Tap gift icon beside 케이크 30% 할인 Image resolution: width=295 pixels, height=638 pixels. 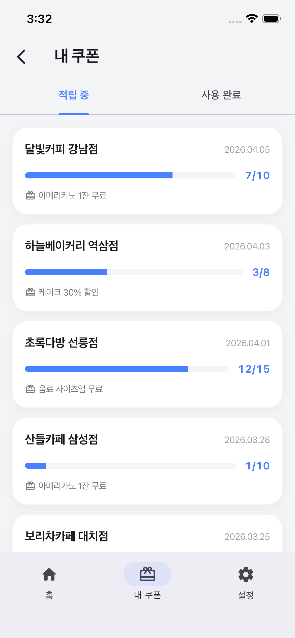[30, 292]
